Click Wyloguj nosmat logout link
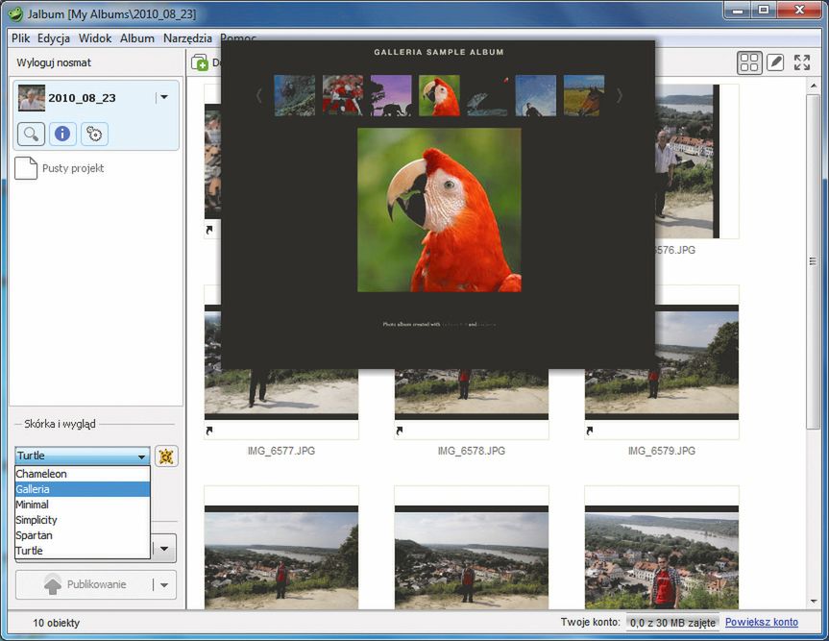829x641 pixels. (x=54, y=62)
